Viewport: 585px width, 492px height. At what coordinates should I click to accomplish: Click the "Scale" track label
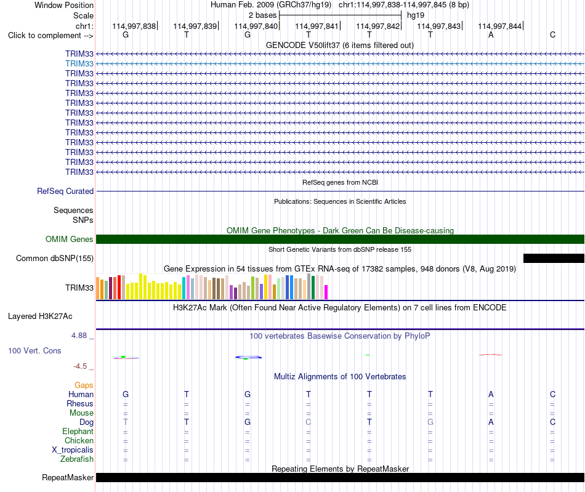point(83,15)
